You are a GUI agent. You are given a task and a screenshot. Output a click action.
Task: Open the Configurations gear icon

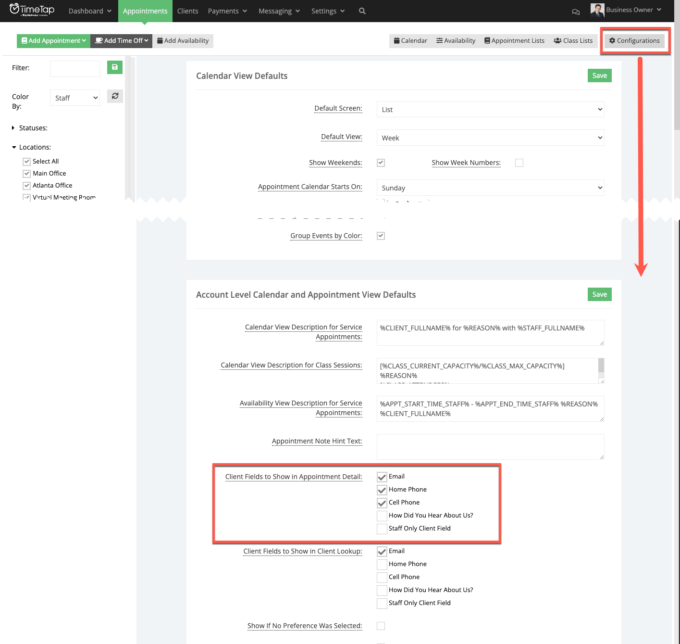point(634,40)
